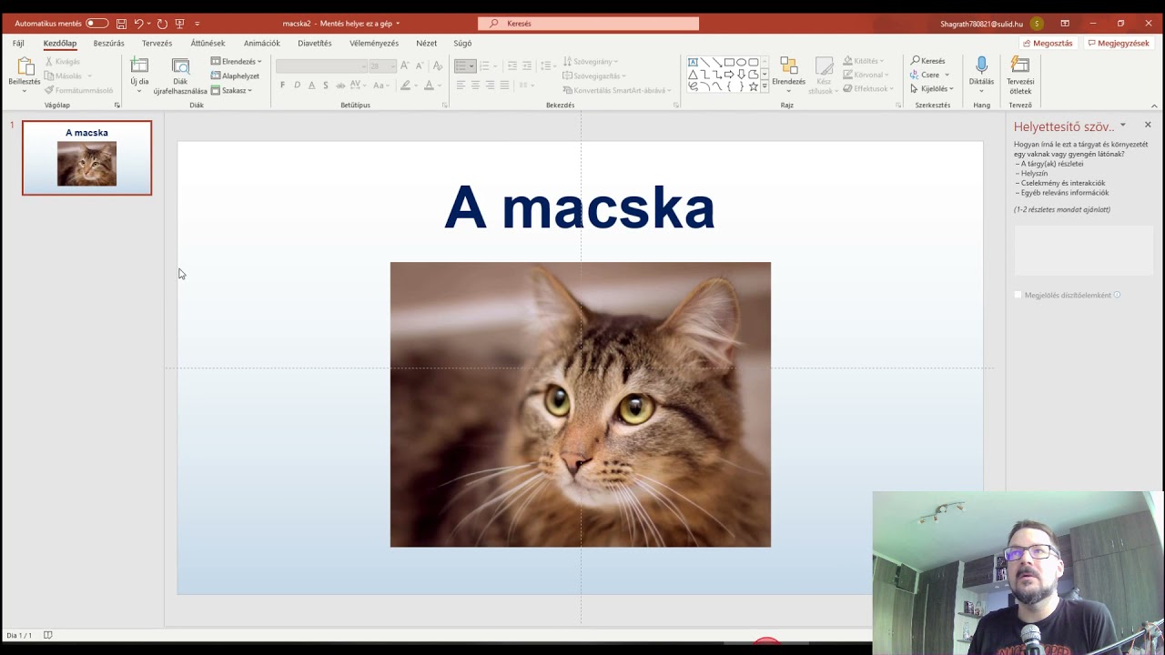Click the Megosztás share button
The width and height of the screenshot is (1165, 655).
coord(1048,43)
